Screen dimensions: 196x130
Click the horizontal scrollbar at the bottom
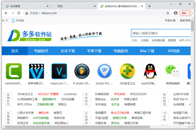pos(77,127)
